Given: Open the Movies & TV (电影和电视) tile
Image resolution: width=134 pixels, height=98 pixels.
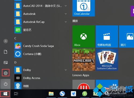Looking at the screenshot, I should (107, 37).
